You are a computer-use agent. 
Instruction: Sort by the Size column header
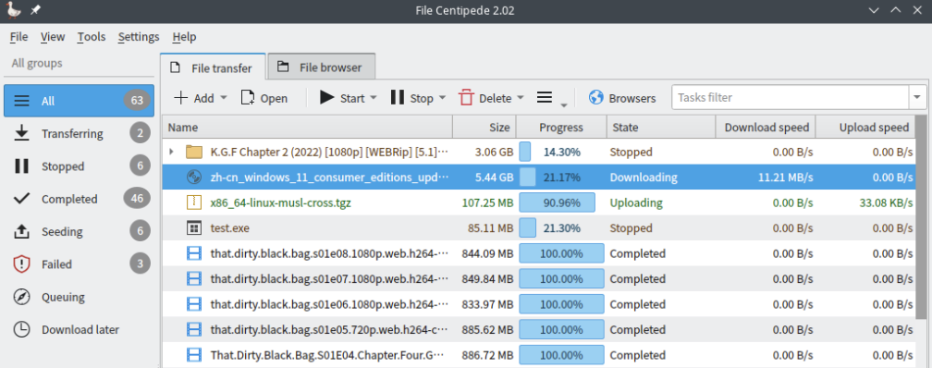click(484, 128)
